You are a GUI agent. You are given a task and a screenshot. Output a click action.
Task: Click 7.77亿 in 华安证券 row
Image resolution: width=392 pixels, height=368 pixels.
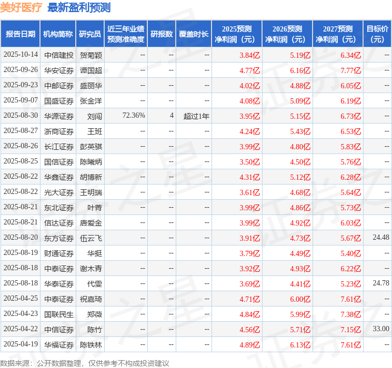pos(351,70)
